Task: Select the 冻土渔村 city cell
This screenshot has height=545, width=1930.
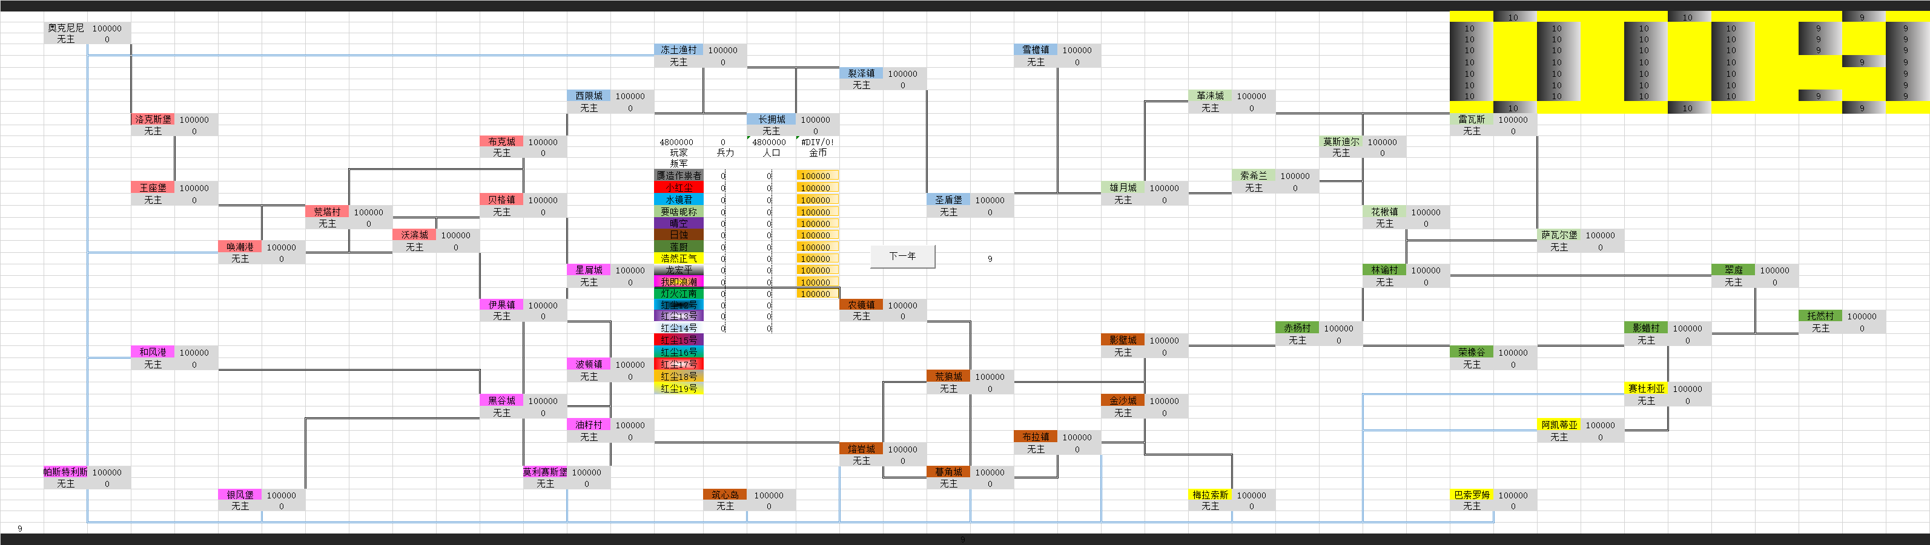Action: point(678,50)
